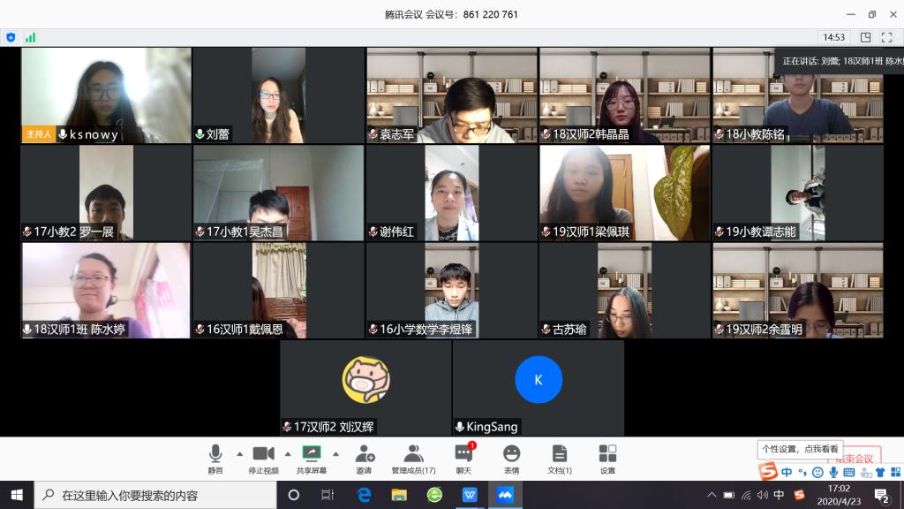Open the 设置 settings
This screenshot has height=509, width=904.
607,458
